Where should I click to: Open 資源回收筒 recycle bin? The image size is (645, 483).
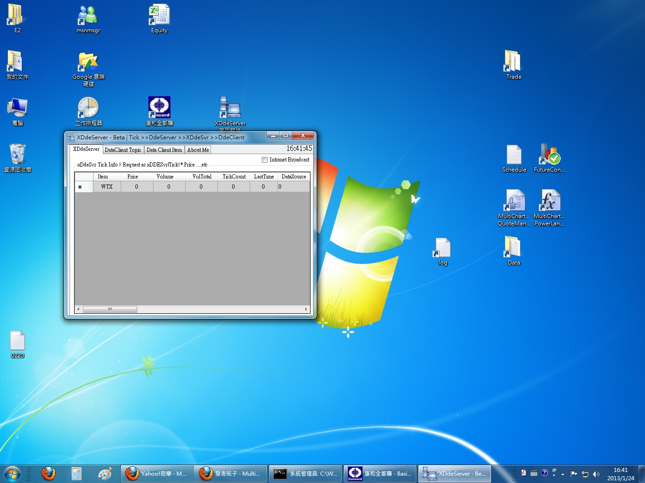click(17, 158)
